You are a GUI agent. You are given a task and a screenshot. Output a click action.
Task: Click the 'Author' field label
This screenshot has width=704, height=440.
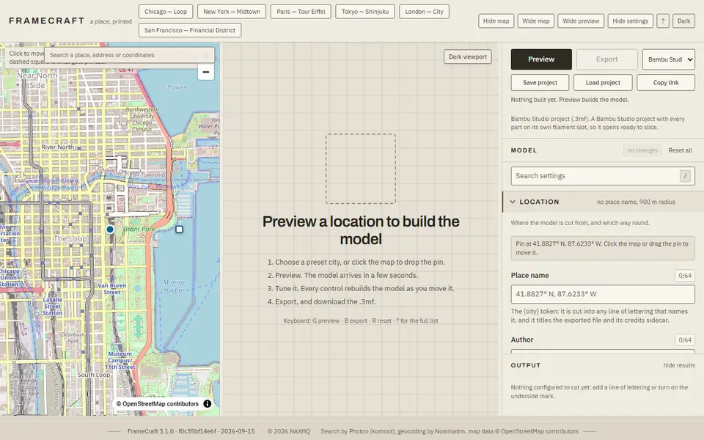(521, 340)
